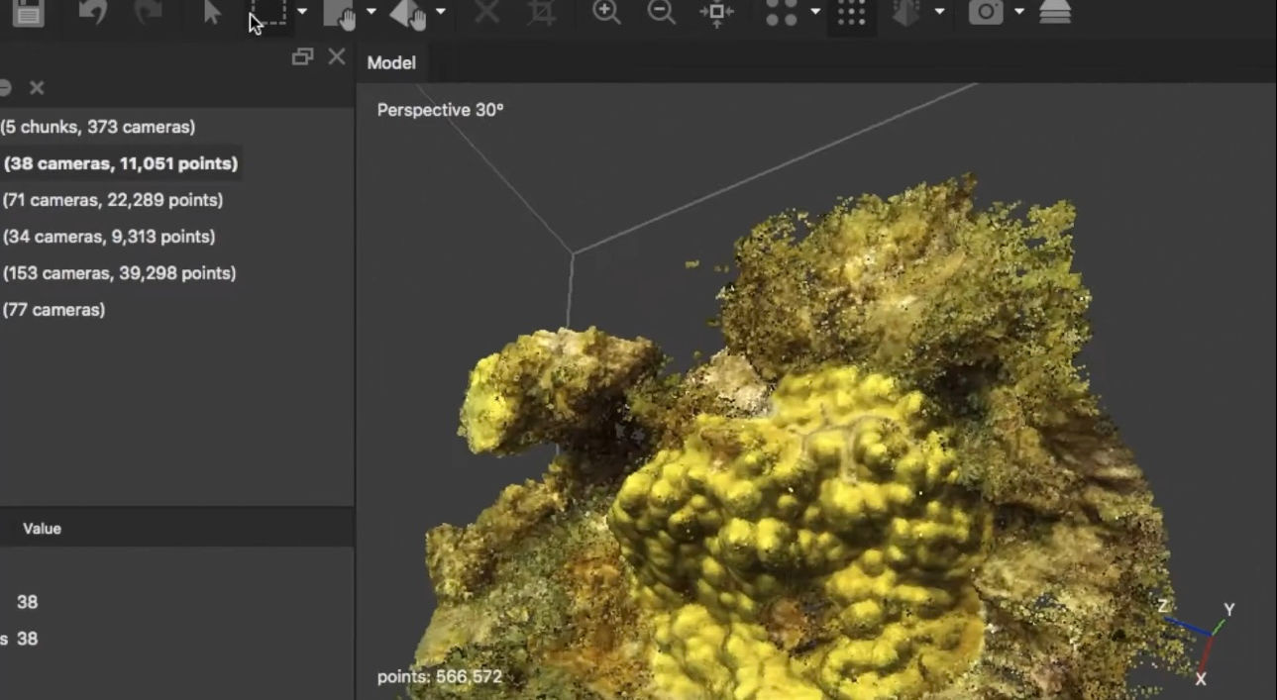This screenshot has height=700, width=1277.
Task: Select the Rectangle selection tool
Action: pos(267,14)
